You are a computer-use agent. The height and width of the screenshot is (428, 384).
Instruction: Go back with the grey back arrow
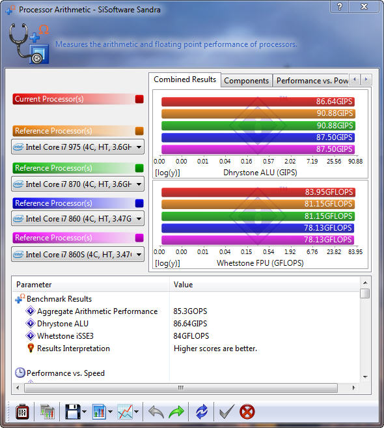[x=156, y=412]
